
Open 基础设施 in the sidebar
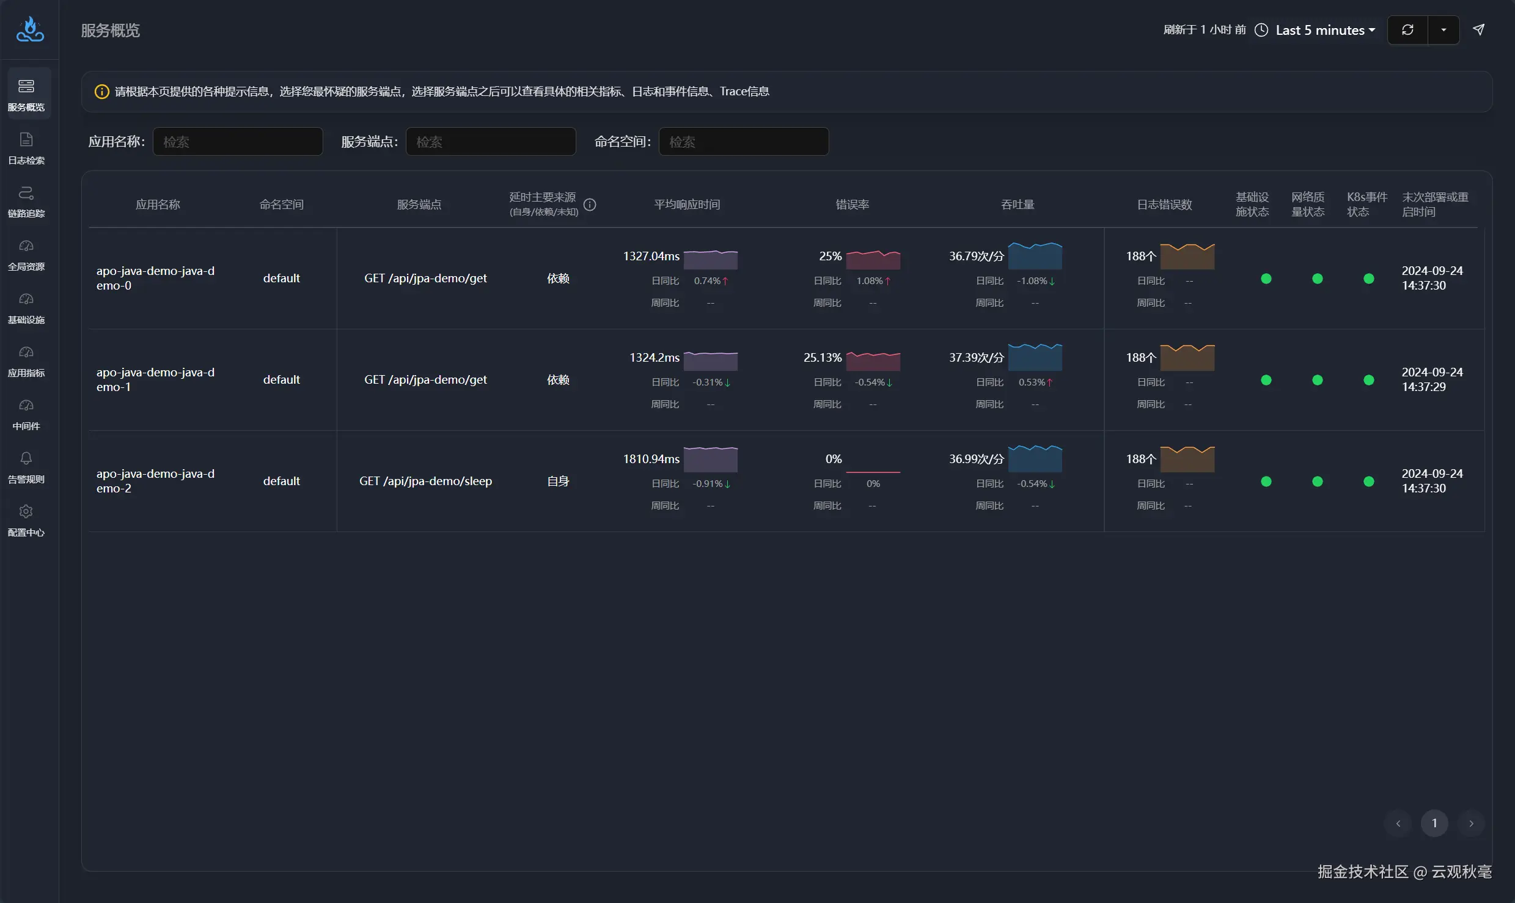point(26,307)
